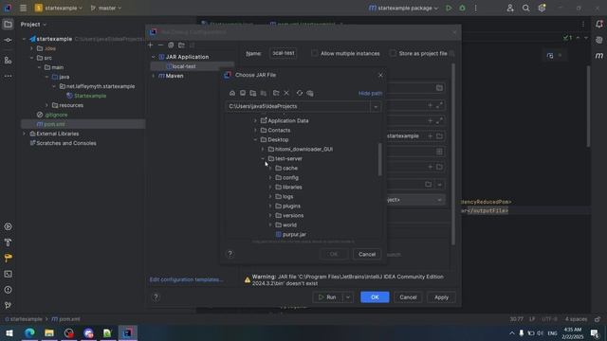Select pom.xml in the Project tree
607x341 pixels.
tap(54, 124)
